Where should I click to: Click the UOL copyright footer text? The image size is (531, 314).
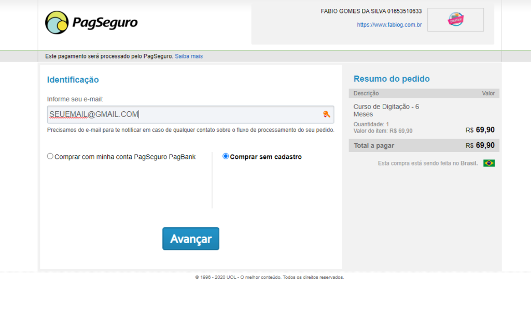[x=269, y=277]
